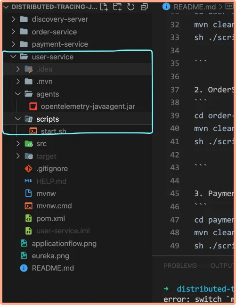Click the .idea folder icon
The image size is (236, 305).
point(29,69)
